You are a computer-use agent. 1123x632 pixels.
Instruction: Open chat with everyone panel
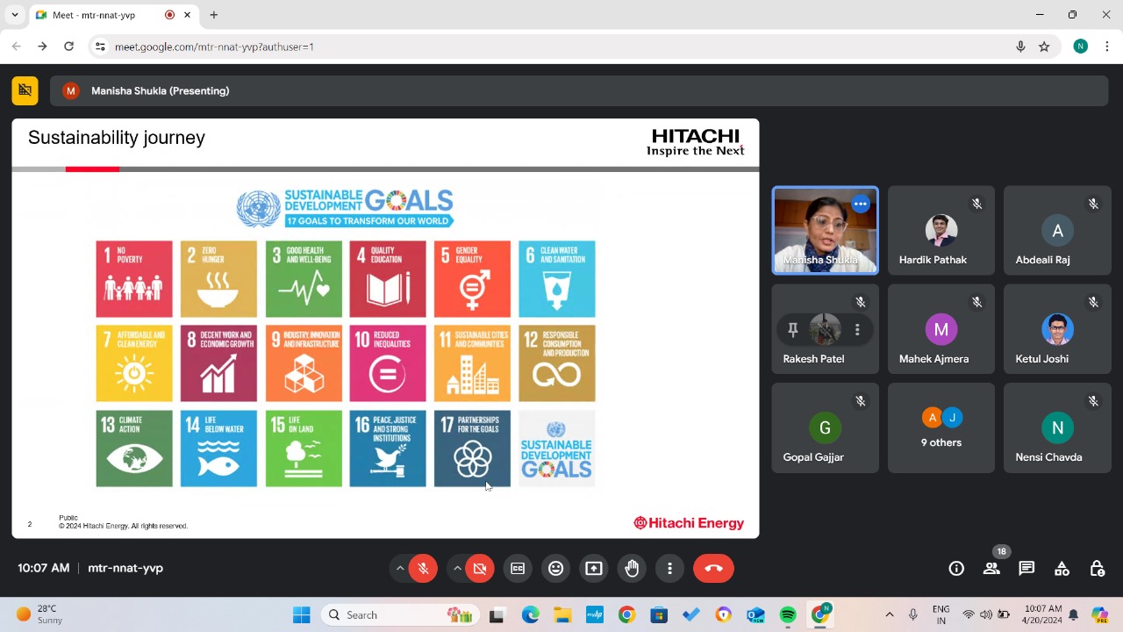point(1026,569)
